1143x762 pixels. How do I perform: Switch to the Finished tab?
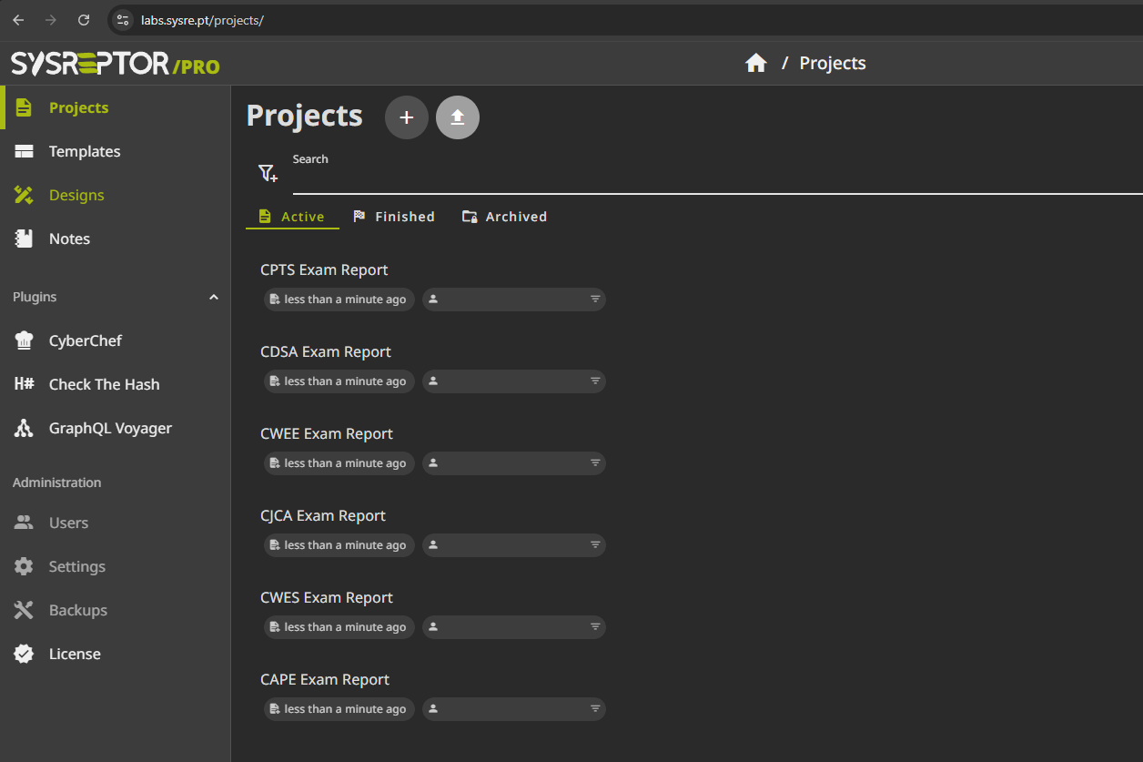394,217
